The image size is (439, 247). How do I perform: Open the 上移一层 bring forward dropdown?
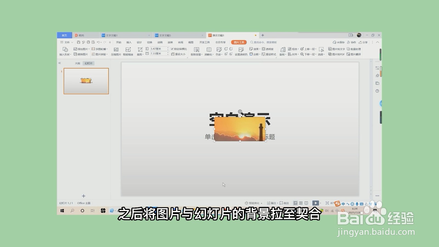coord(308,49)
